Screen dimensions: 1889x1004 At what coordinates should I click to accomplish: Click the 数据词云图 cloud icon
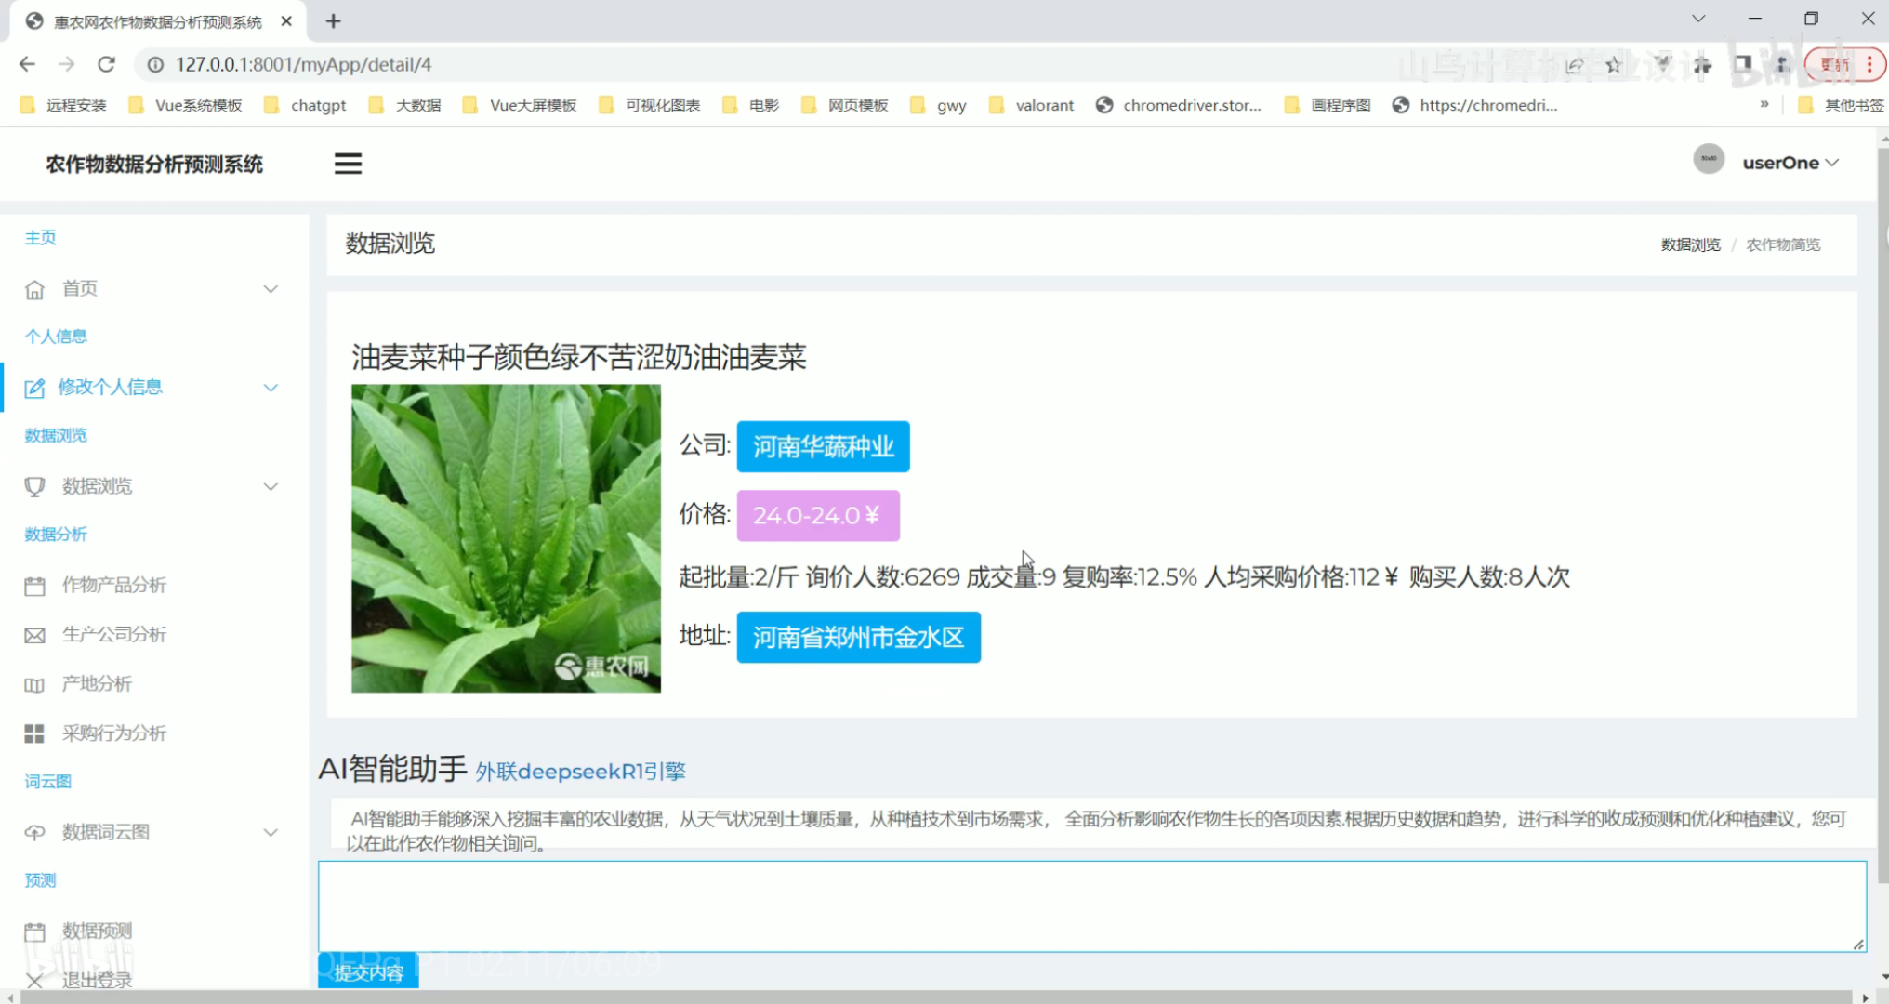coord(34,833)
